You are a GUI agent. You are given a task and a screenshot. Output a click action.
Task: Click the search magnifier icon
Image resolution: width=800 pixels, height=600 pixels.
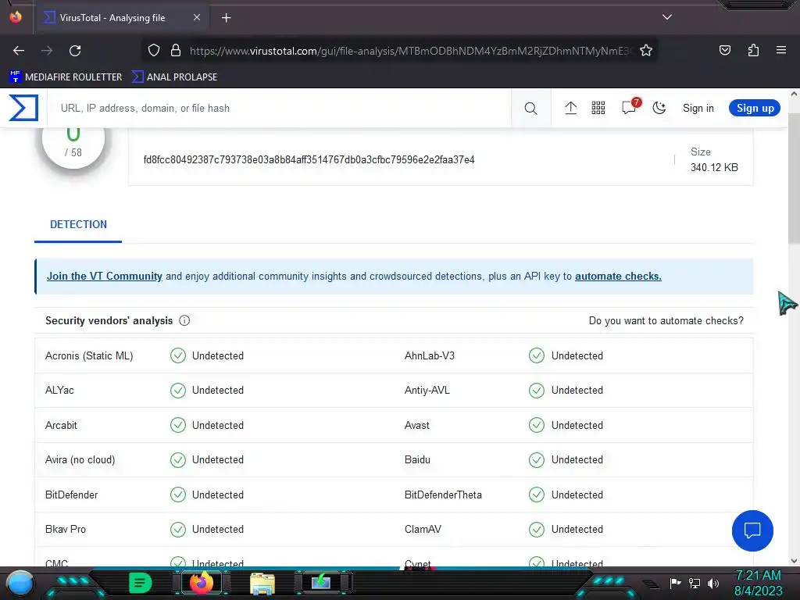click(x=530, y=108)
